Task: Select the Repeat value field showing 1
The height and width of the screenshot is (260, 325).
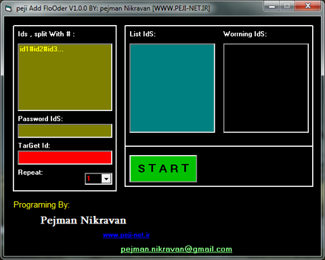Action: (93, 179)
